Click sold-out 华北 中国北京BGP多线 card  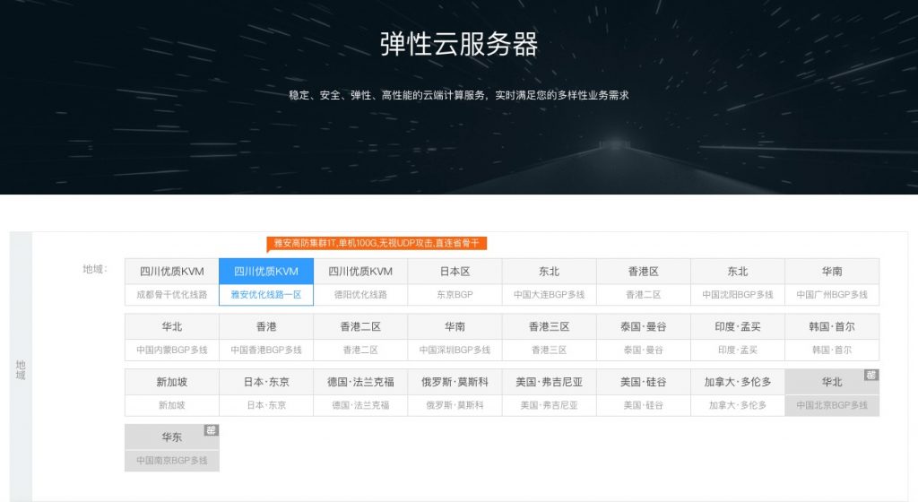point(832,393)
